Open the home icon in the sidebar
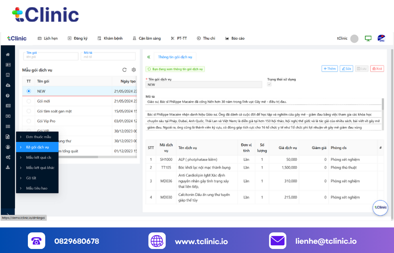The width and height of the screenshot is (394, 253). pos(8,55)
